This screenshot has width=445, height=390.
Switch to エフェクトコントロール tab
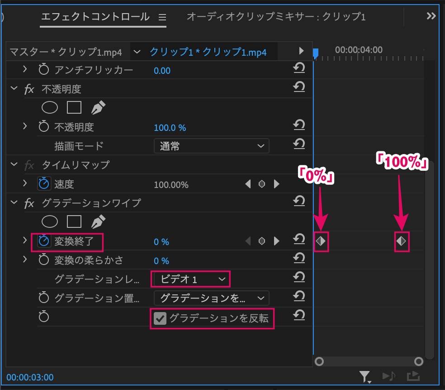95,17
